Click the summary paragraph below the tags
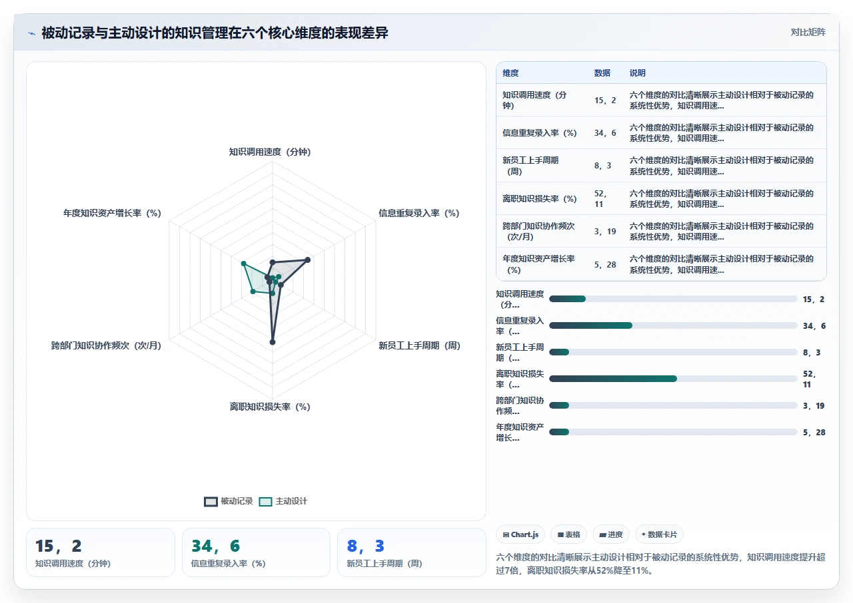Image resolution: width=853 pixels, height=603 pixels. pyautogui.click(x=661, y=564)
